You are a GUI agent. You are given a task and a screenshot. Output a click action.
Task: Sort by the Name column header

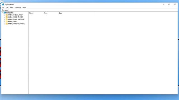tap(36, 13)
